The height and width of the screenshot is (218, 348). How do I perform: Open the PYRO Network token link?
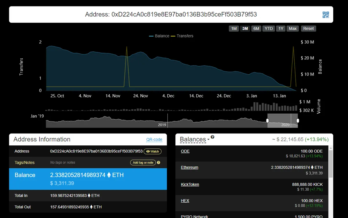[194, 216]
